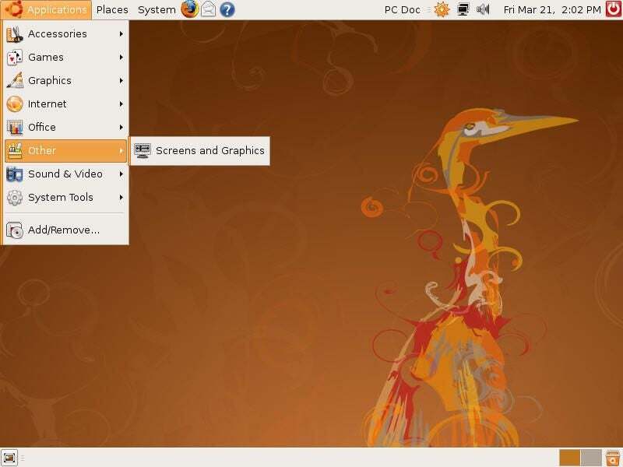Click the date and time clock
Viewport: 623px width, 467px height.
[x=552, y=10]
